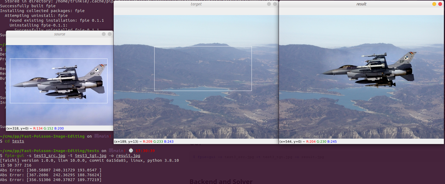The height and width of the screenshot is (184, 445).
Task: Click the first 'Abs Error' line with 360.58807
Action: click(x=51, y=170)
